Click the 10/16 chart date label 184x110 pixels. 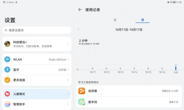coord(162,72)
